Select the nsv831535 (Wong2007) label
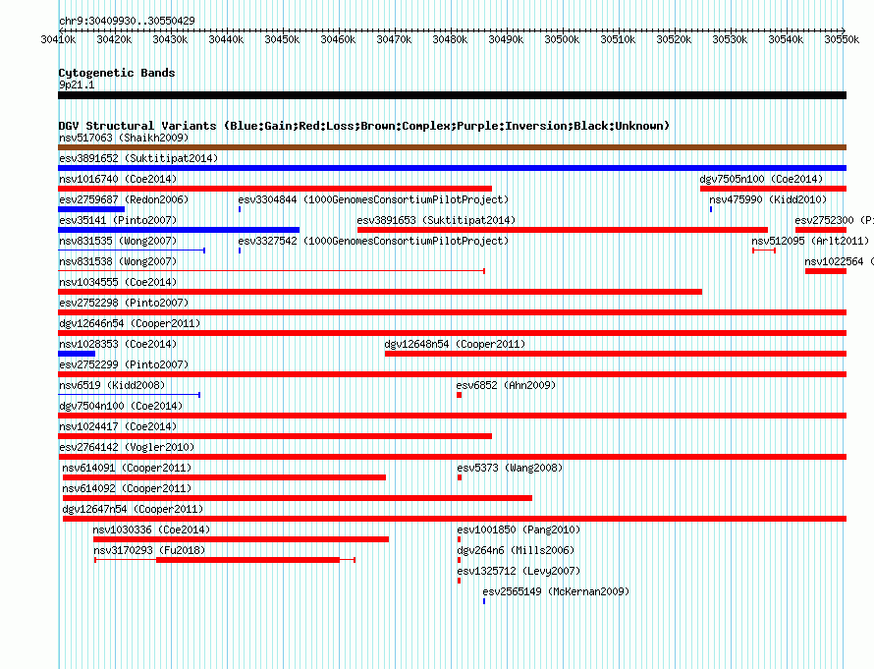Viewport: 874px width, 669px height. (118, 241)
